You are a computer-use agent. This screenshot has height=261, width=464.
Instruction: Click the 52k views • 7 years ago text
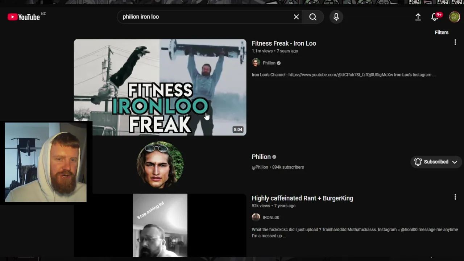[x=274, y=206]
